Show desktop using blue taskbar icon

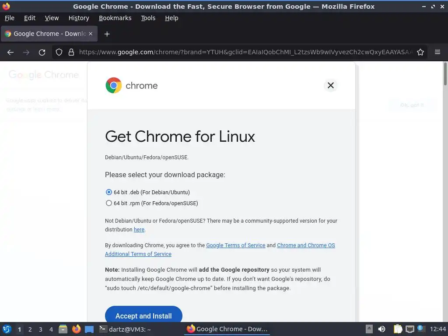pyautogui.click(x=89, y=329)
